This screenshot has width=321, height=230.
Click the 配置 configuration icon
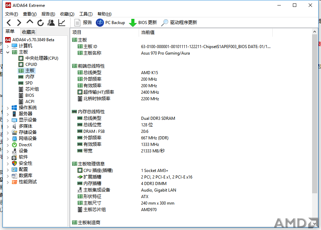(x=14, y=170)
